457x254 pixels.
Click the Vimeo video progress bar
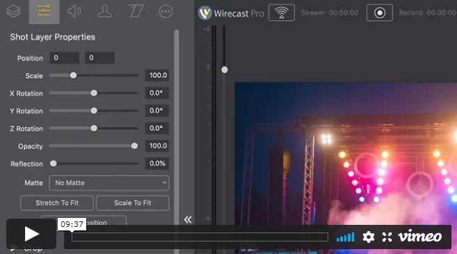pyautogui.click(x=200, y=237)
